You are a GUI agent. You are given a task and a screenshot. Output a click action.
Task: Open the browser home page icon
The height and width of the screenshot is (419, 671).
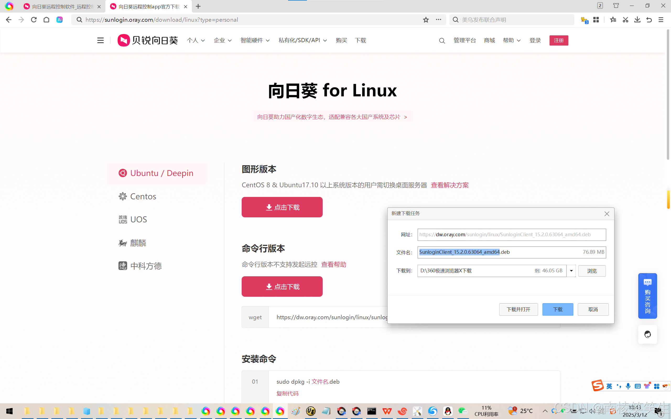point(46,20)
